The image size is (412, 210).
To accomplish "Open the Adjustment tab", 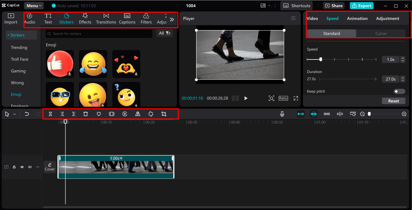I will tap(388, 18).
